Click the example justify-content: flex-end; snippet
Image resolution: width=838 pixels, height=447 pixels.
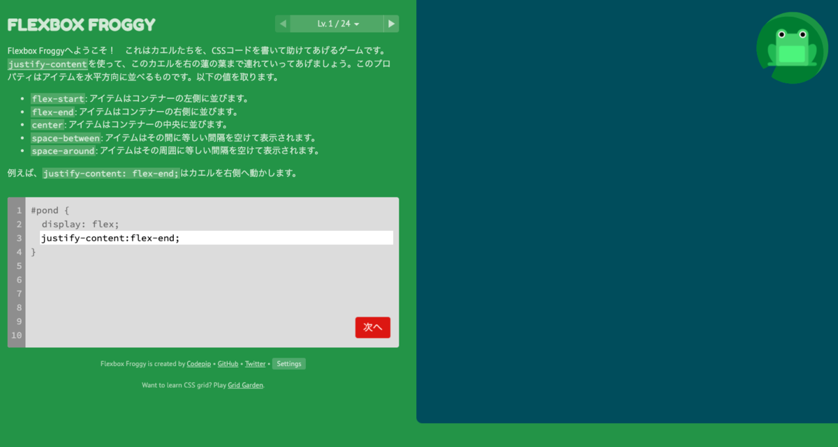(111, 173)
